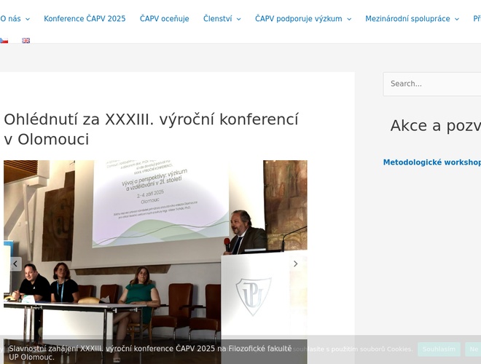The image size is (481, 364).
Task: Advance to next slide in carousel
Action: click(295, 264)
